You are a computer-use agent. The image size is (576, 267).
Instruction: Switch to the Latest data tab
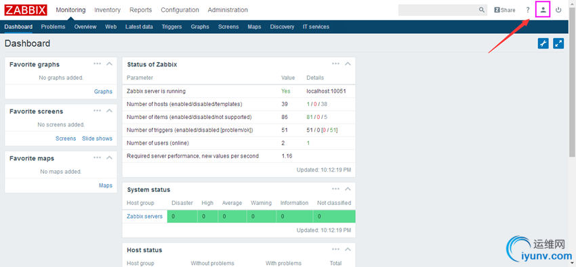pos(139,27)
